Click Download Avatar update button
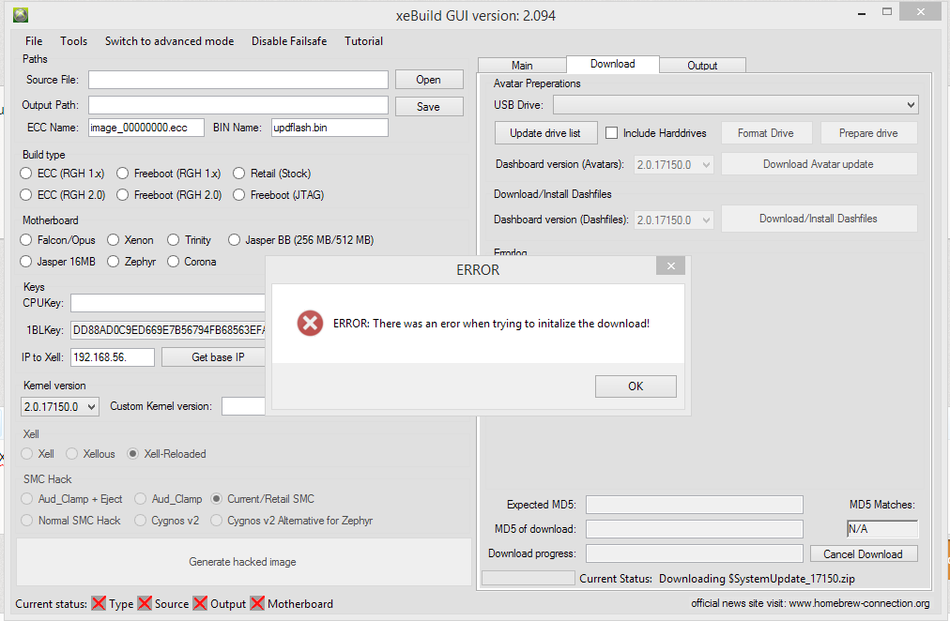950x621 pixels. point(820,164)
